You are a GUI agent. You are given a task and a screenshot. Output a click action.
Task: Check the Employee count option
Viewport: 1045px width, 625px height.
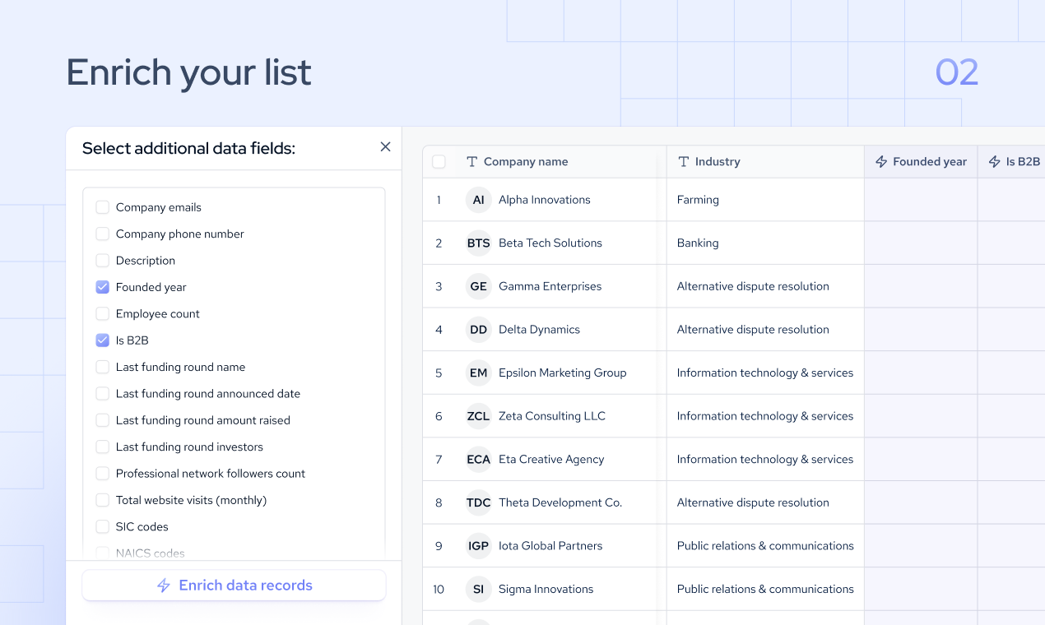click(102, 313)
